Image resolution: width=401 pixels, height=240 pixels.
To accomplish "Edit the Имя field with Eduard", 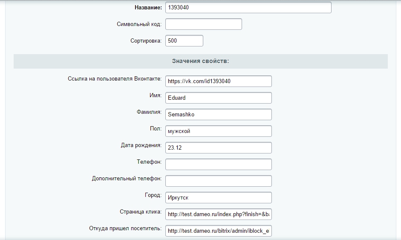I will [x=218, y=98].
